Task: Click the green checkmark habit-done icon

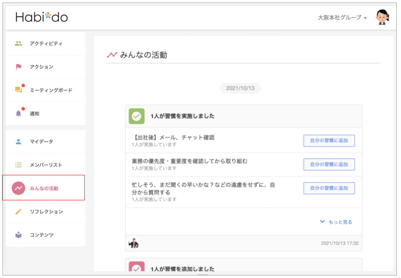Action: click(137, 116)
